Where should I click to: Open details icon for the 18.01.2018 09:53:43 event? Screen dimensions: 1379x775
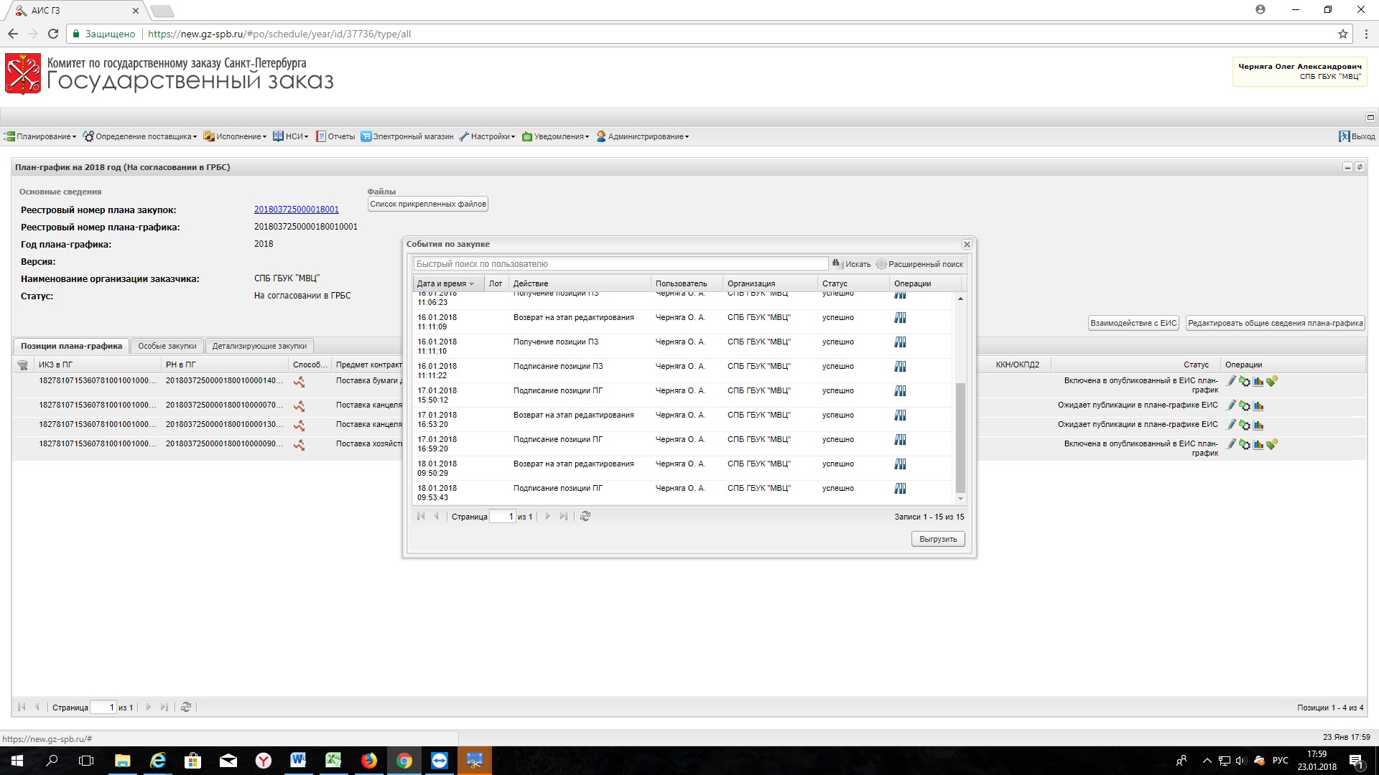(x=900, y=489)
